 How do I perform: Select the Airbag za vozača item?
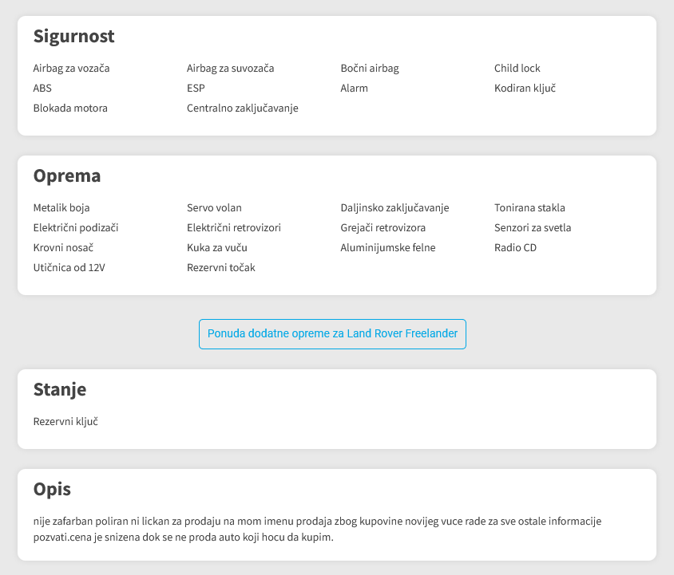[71, 69]
